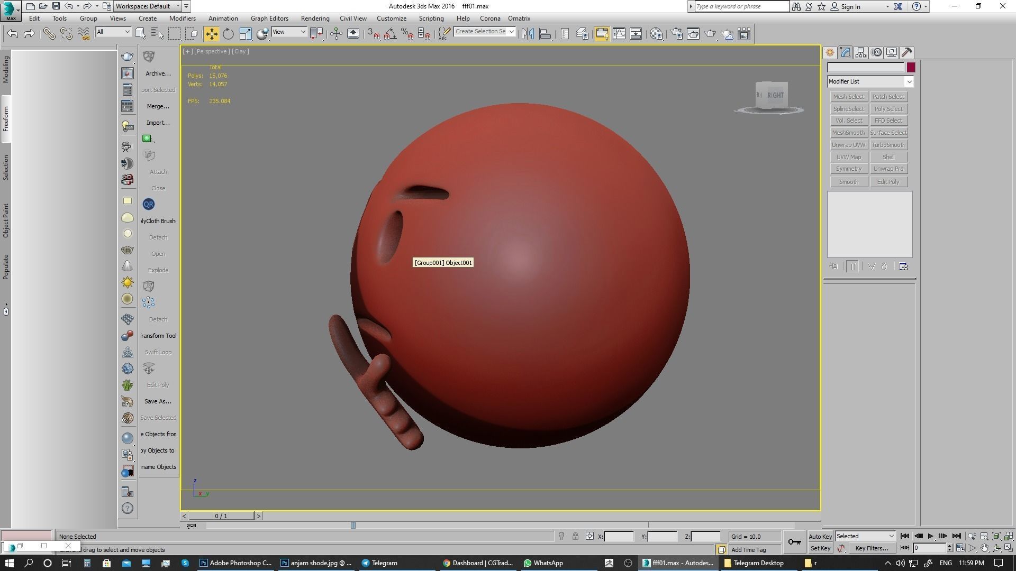Open the Hierarchy command panel tab
1016x571 pixels.
point(860,52)
